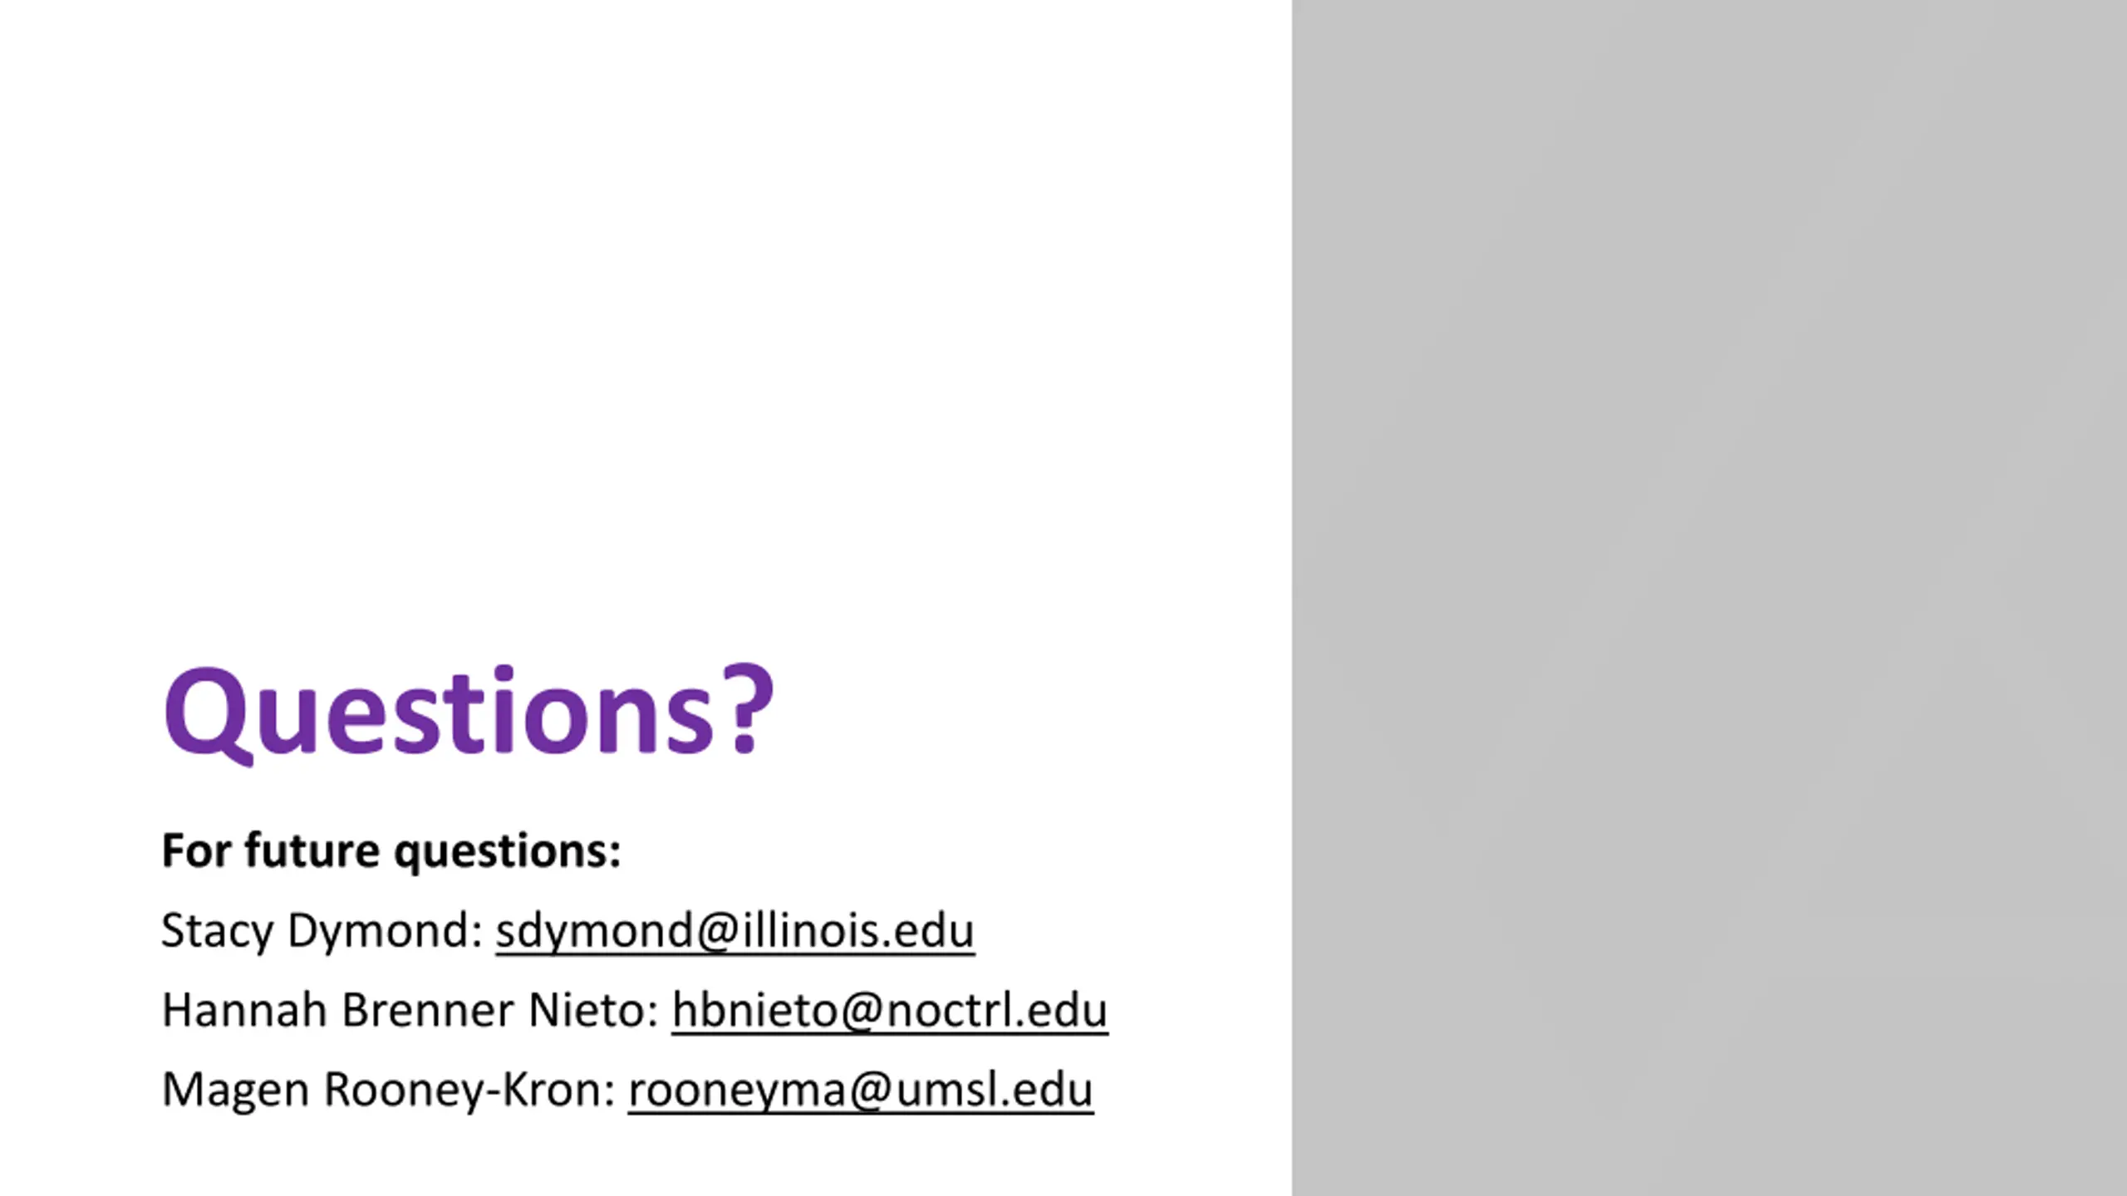Select the bold word "For" in the heading

(196, 850)
